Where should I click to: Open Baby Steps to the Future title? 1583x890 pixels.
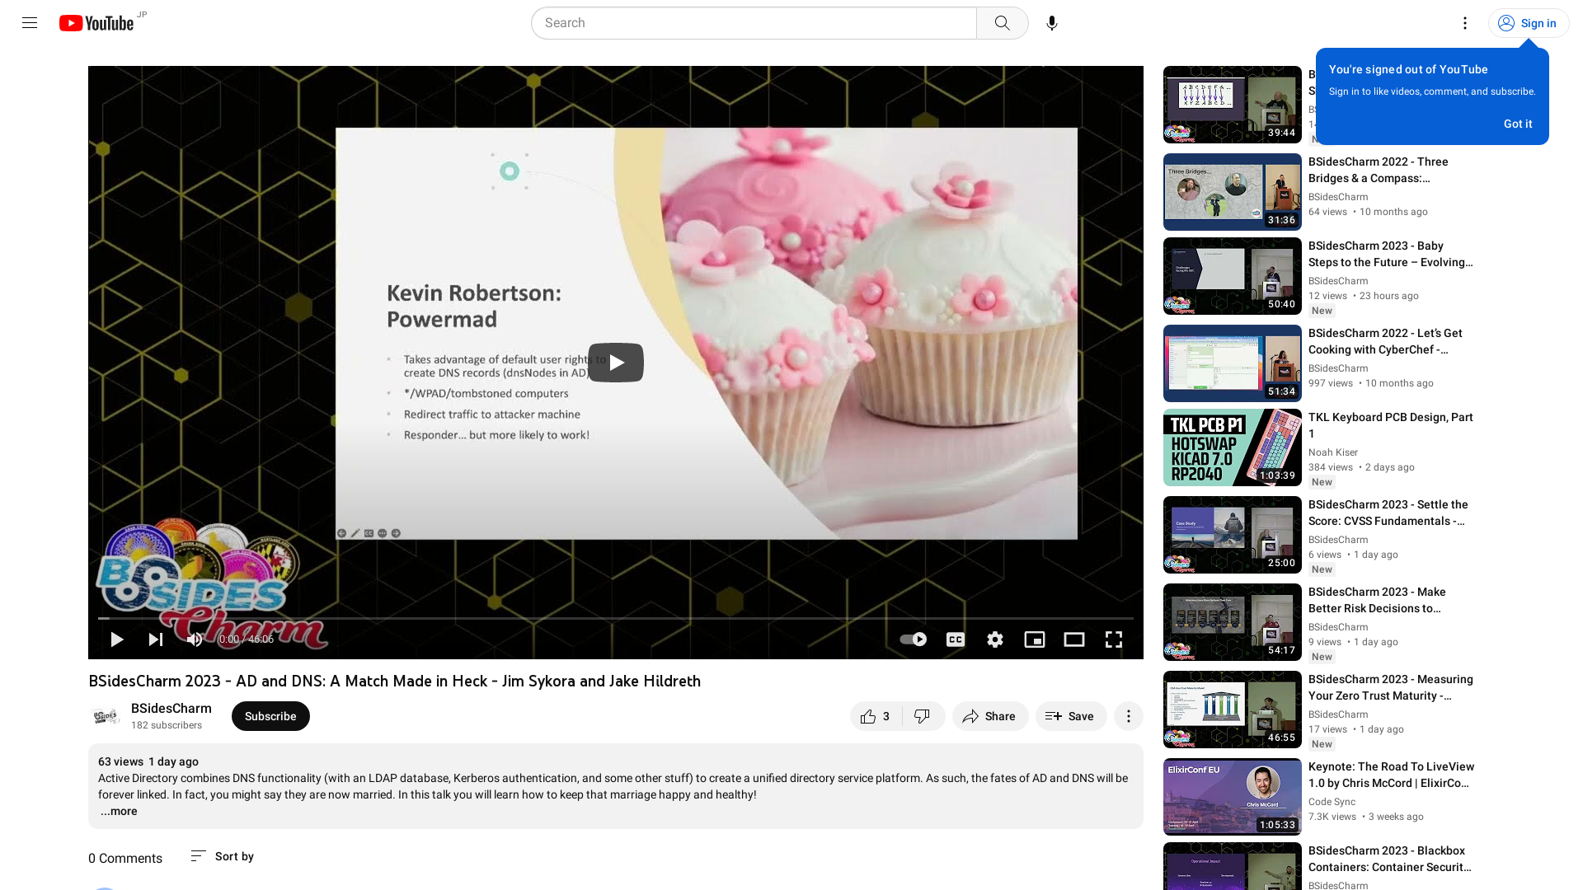point(1390,254)
